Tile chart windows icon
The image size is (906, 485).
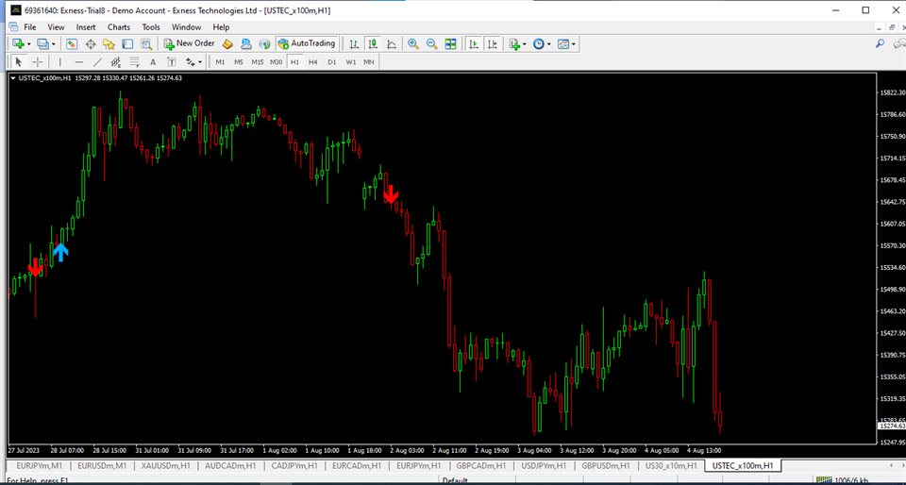pos(450,44)
